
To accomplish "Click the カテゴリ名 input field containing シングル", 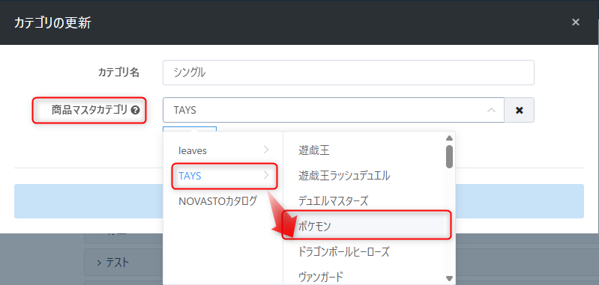I will pyautogui.click(x=349, y=73).
